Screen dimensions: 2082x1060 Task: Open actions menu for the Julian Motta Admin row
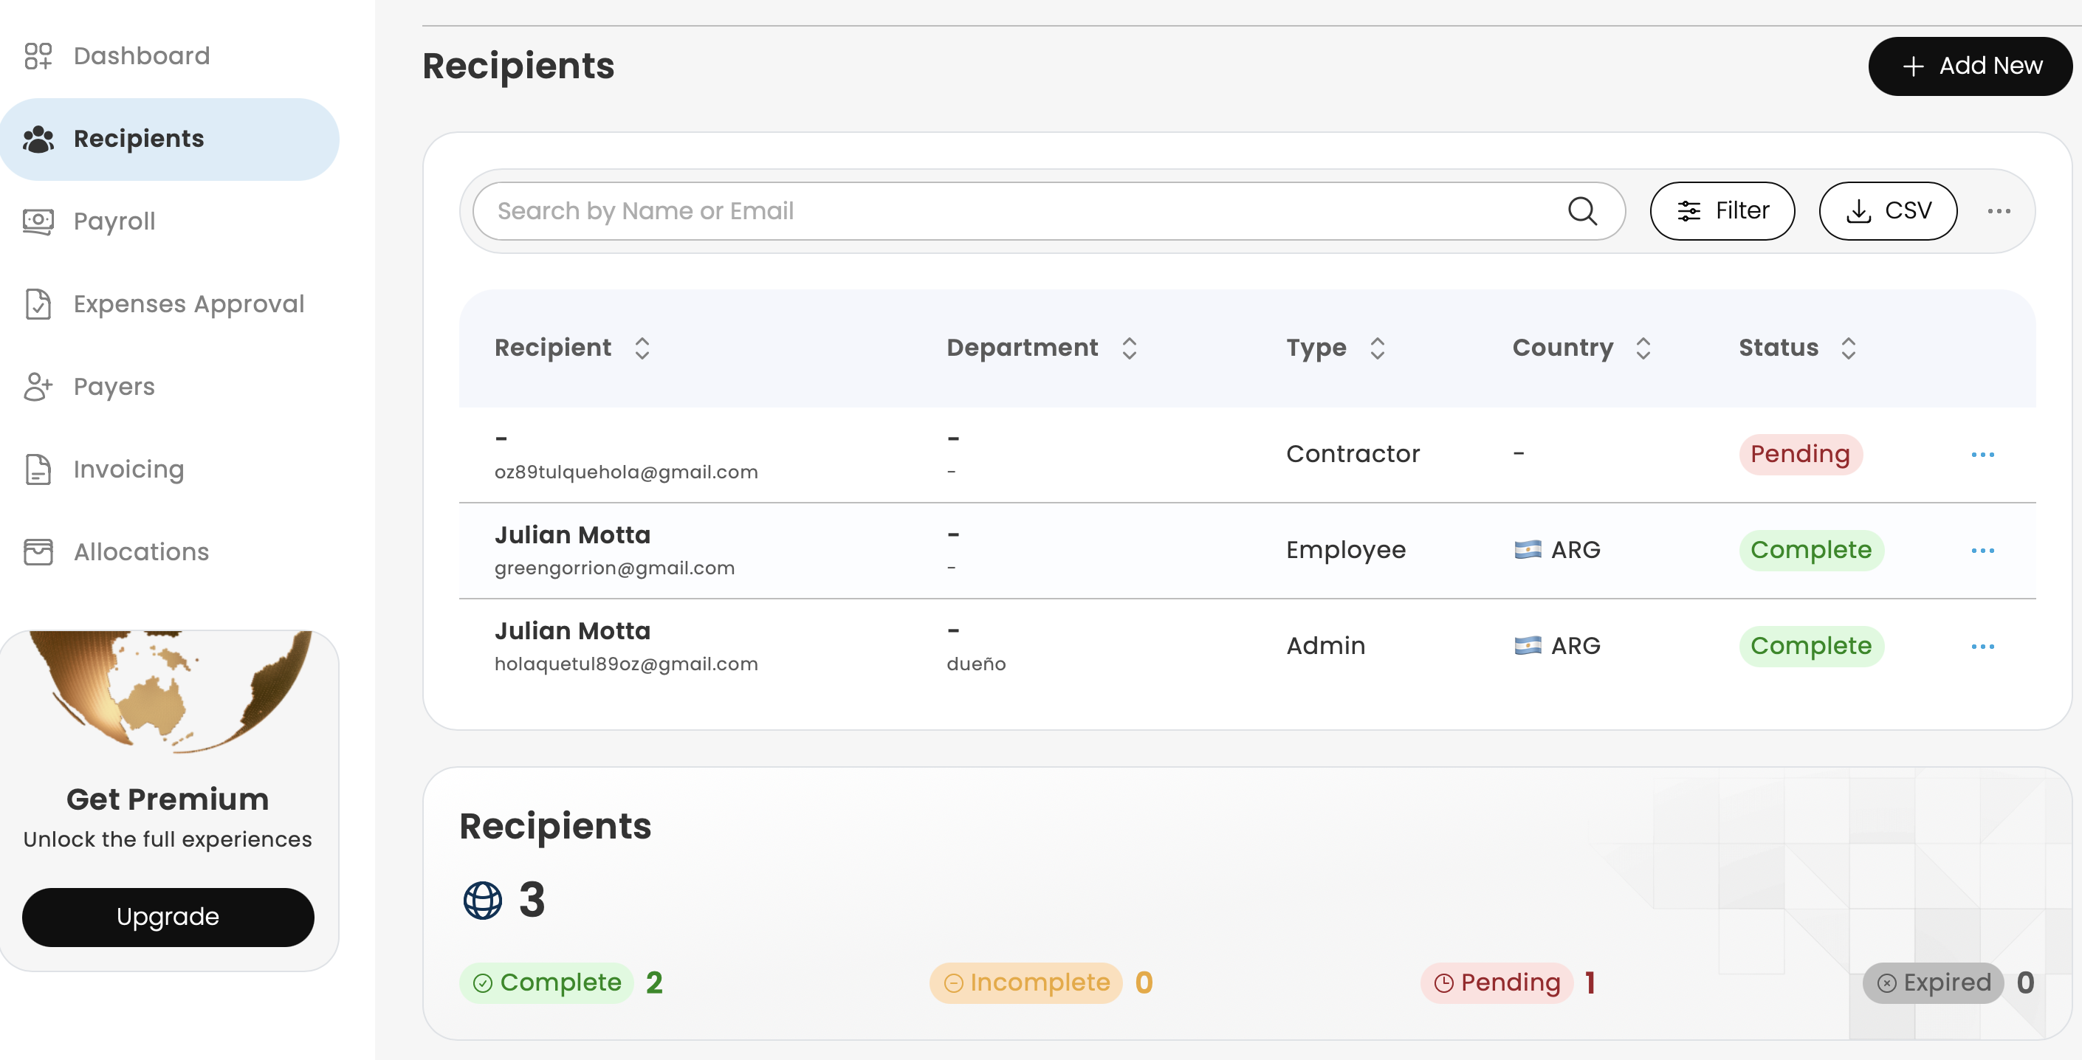[x=1982, y=647]
